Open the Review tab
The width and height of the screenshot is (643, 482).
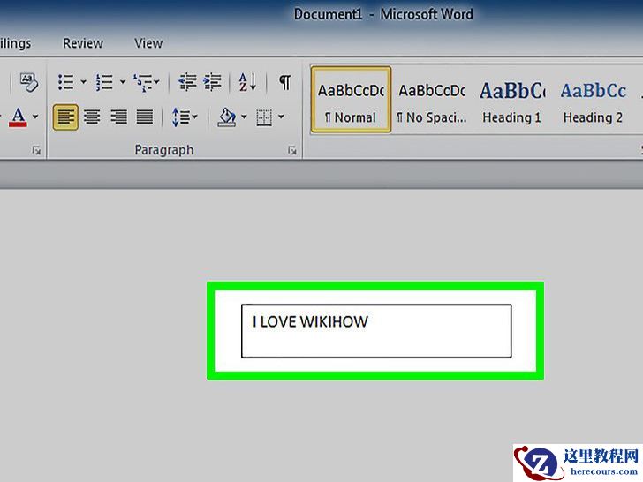[83, 43]
